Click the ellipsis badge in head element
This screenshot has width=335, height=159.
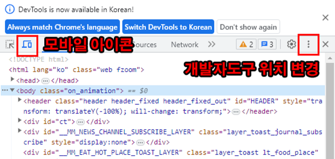pos(45,81)
